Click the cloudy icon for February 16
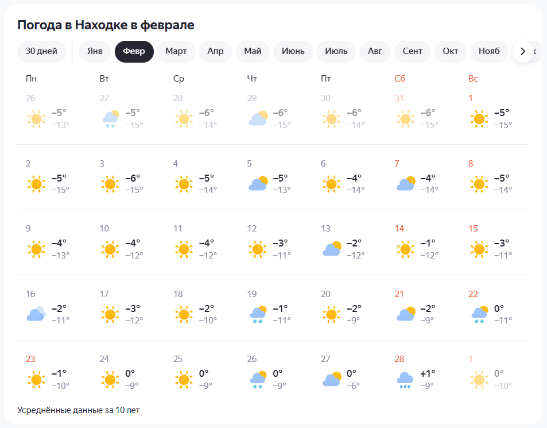Screen dimensions: 547x428 [x=36, y=314]
